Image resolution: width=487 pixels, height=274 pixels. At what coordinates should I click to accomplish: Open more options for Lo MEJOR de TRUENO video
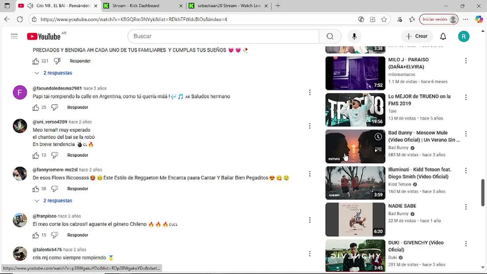click(466, 97)
